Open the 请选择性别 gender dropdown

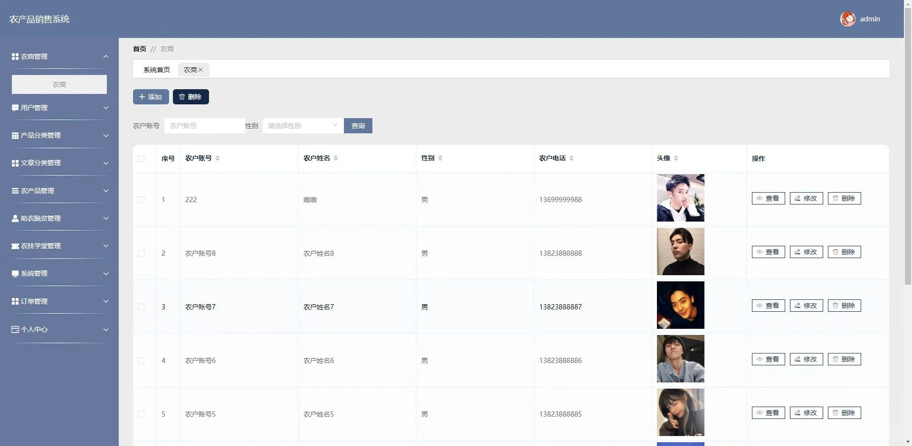click(x=302, y=126)
